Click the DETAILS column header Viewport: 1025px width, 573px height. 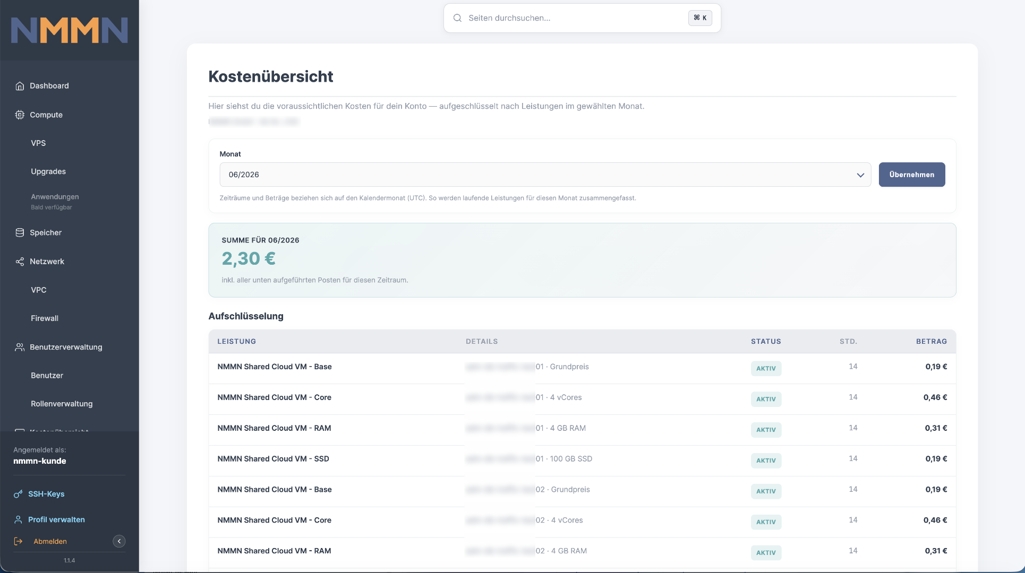click(482, 341)
